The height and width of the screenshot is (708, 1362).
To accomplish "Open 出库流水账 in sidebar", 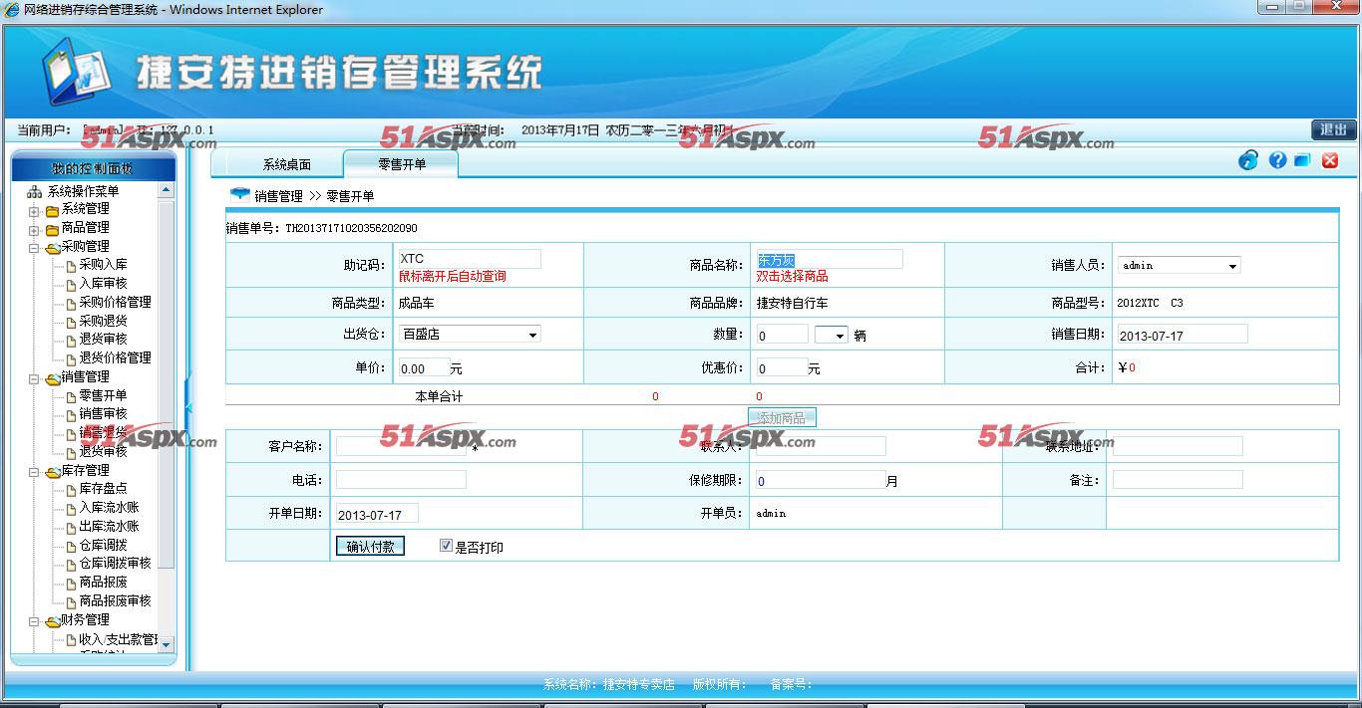I will tap(109, 526).
